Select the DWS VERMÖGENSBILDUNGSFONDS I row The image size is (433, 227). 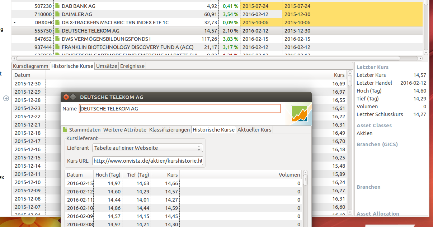[x=217, y=39]
